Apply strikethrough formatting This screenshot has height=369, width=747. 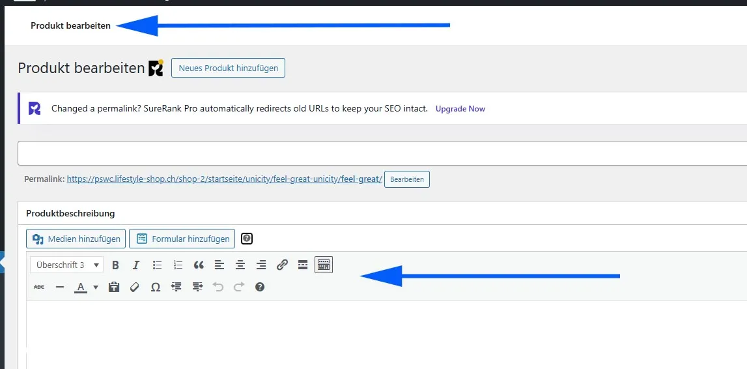coord(39,287)
